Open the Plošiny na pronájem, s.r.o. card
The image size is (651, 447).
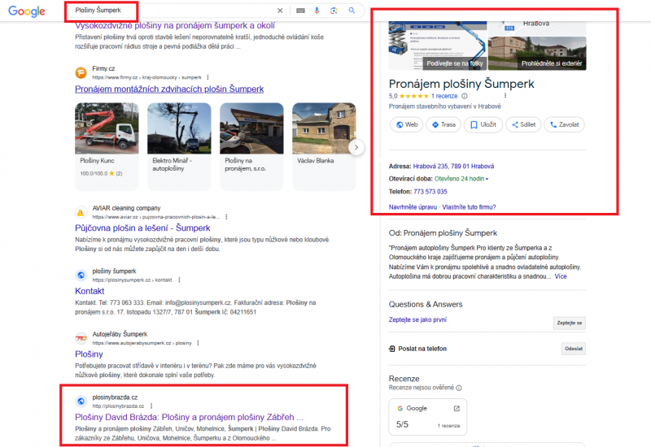pos(251,146)
